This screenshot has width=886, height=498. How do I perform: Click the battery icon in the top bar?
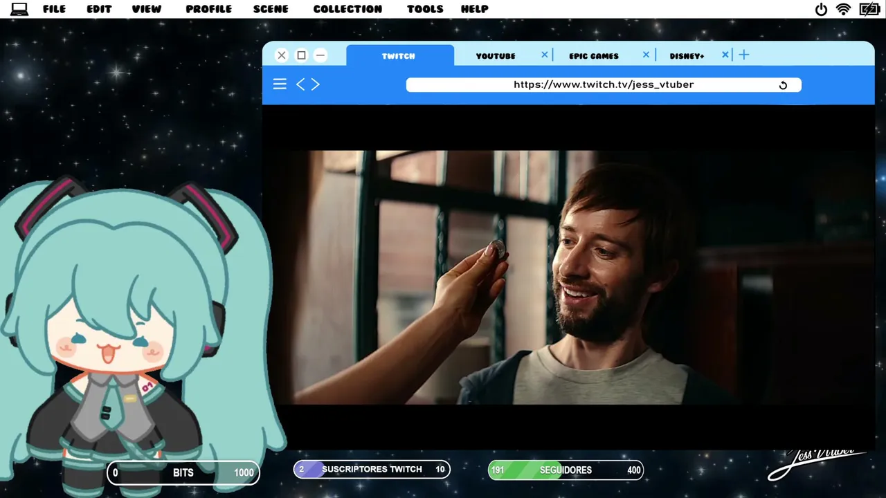869,9
